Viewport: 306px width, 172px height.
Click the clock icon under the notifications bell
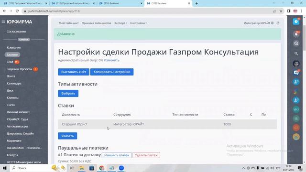click(x=296, y=43)
